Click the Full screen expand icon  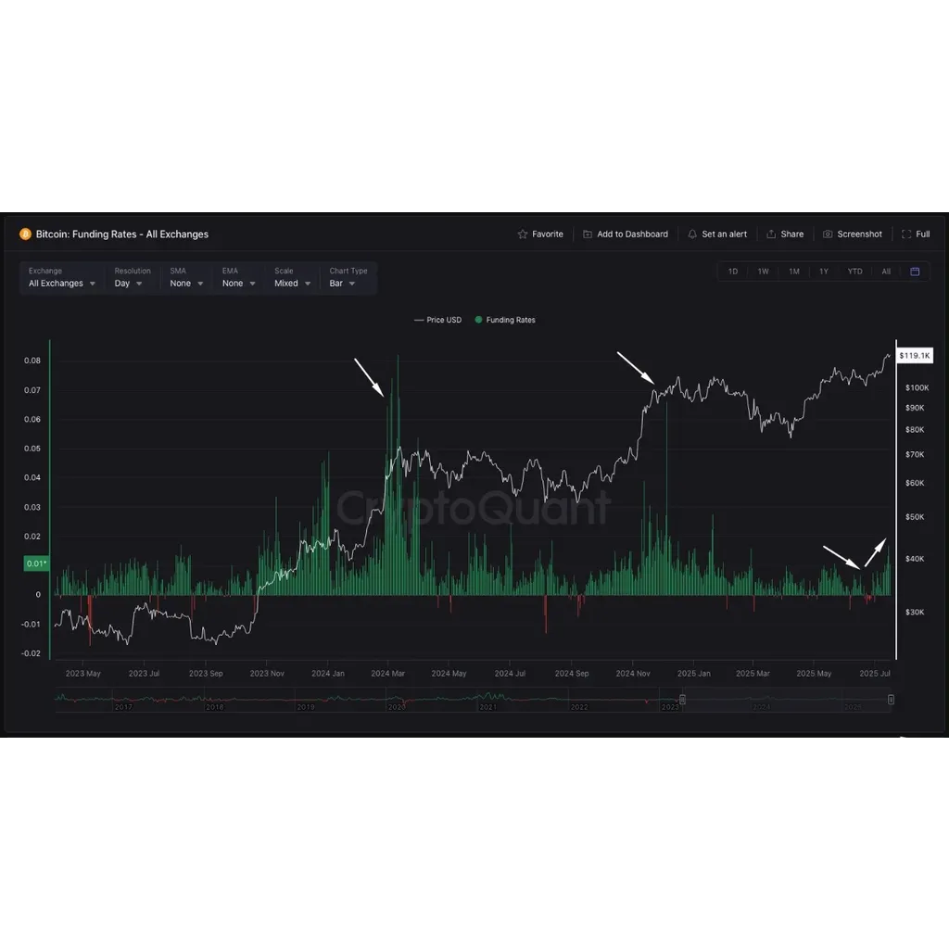(906, 234)
